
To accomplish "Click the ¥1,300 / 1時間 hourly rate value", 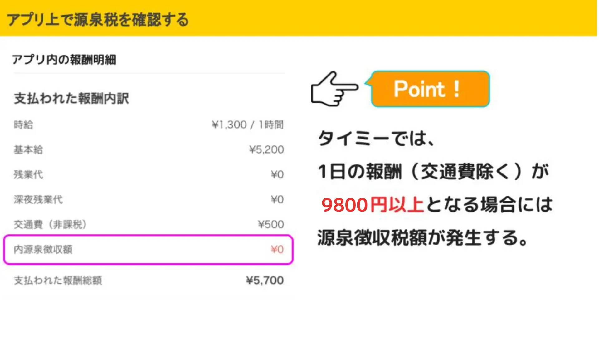I will click(248, 125).
